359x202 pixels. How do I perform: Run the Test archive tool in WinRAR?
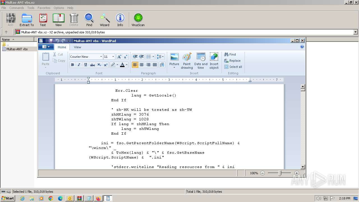[x=43, y=20]
